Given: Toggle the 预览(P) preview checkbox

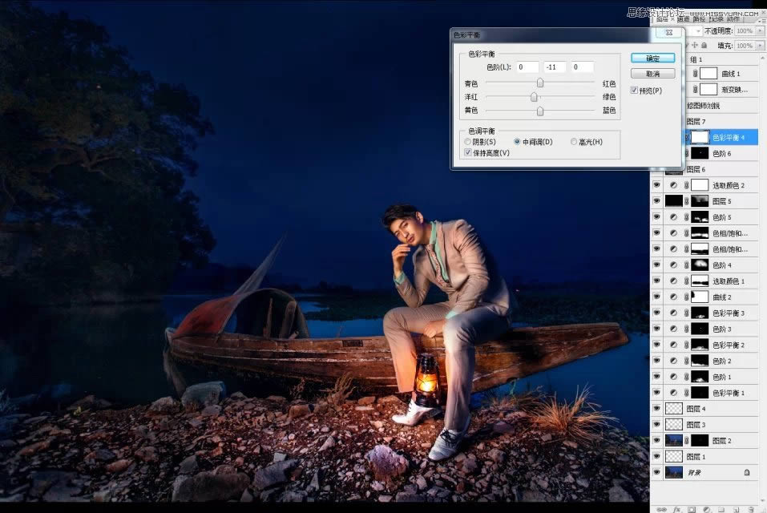Looking at the screenshot, I should click(x=634, y=91).
